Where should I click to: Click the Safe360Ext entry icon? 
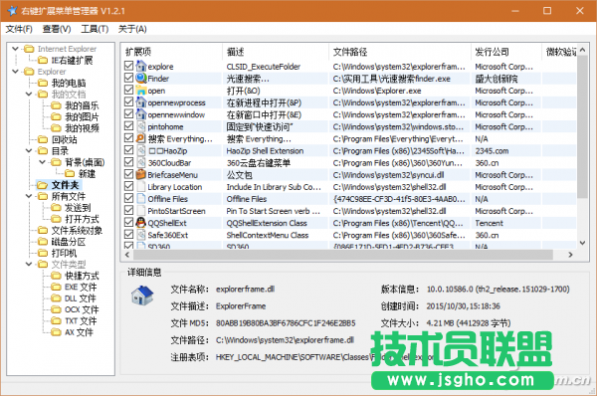[x=141, y=235]
